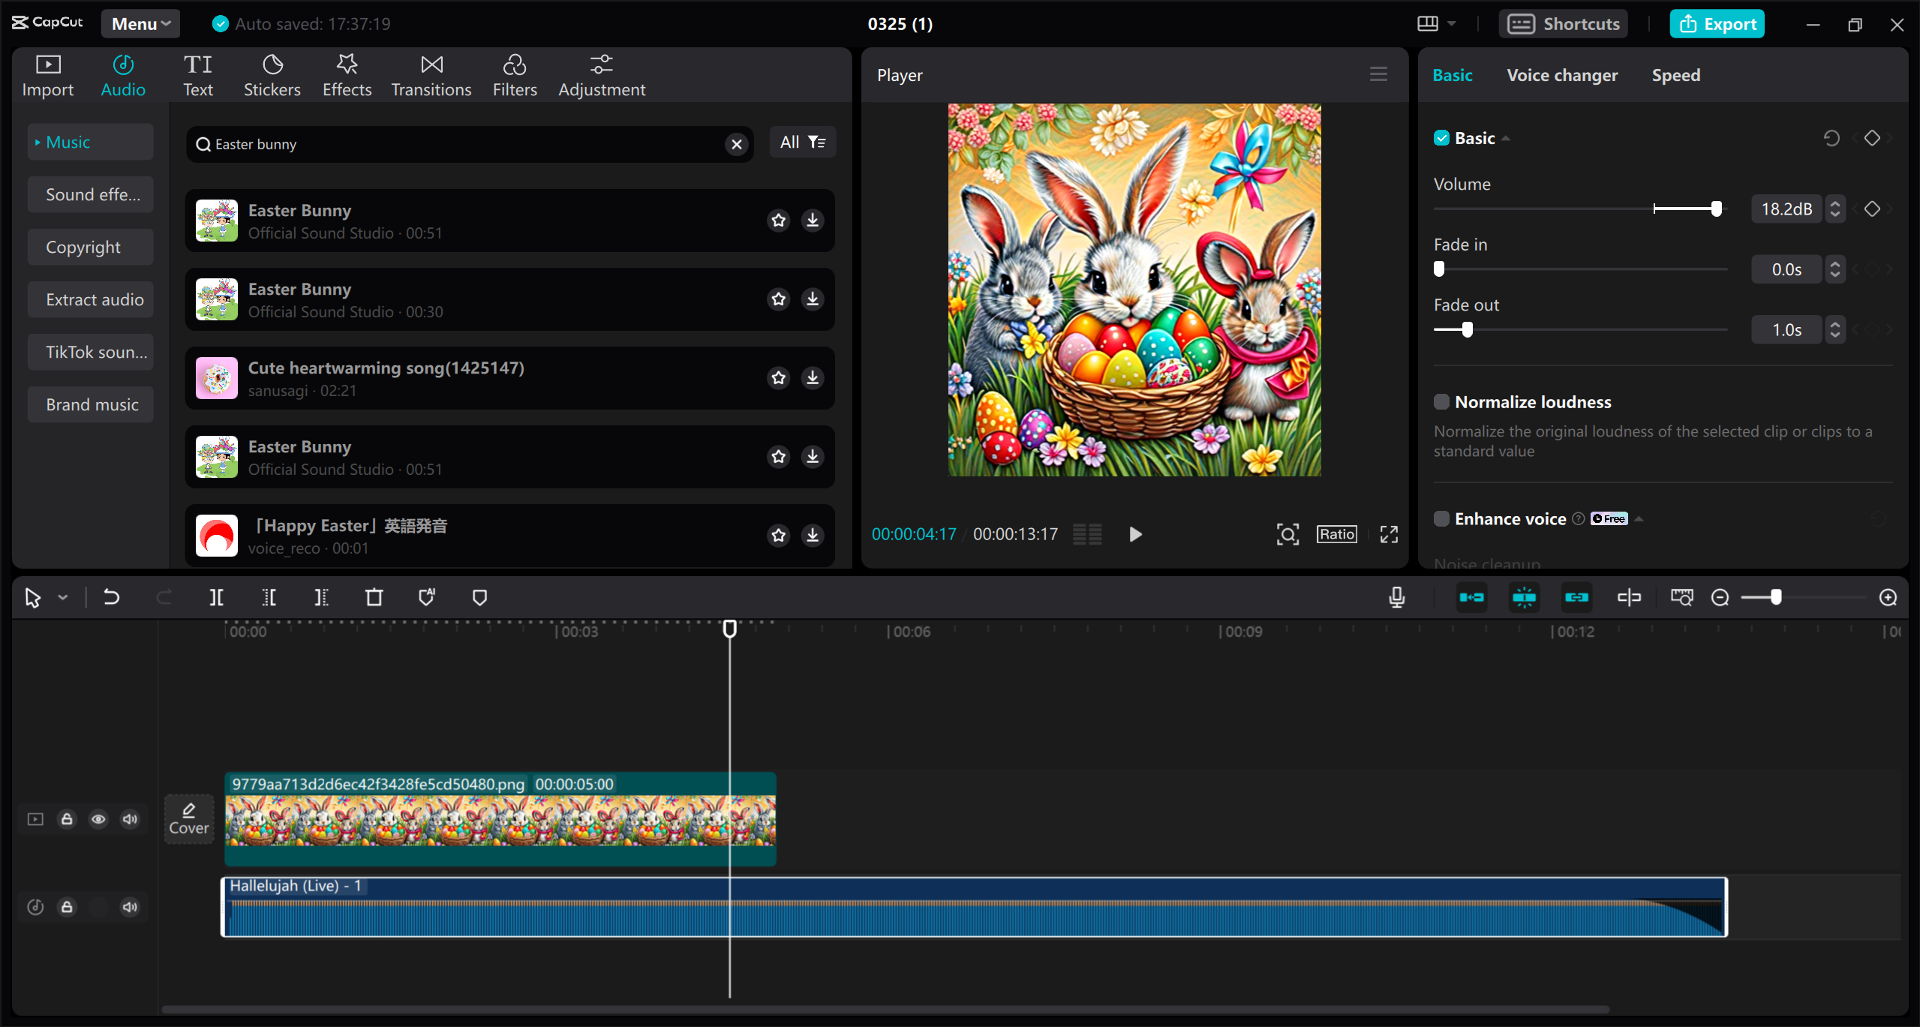
Task: Switch to the Voice changer tab
Action: click(1561, 74)
